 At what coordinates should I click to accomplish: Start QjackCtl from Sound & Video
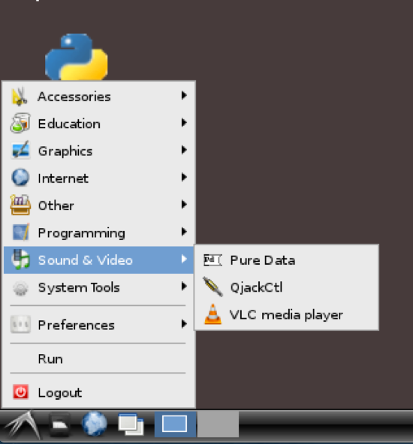[x=286, y=287]
